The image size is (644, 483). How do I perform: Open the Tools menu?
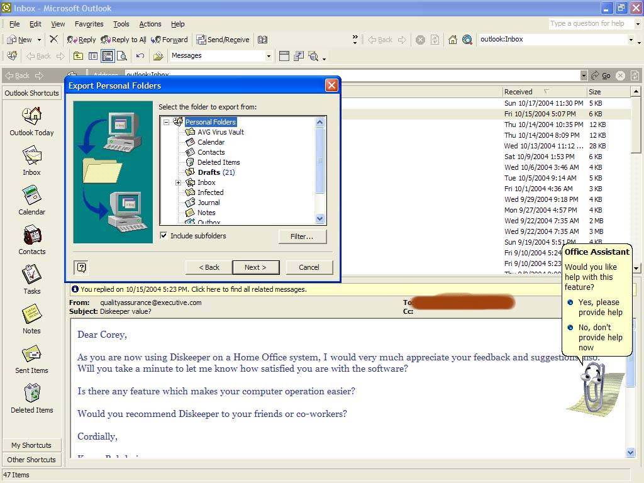point(121,24)
